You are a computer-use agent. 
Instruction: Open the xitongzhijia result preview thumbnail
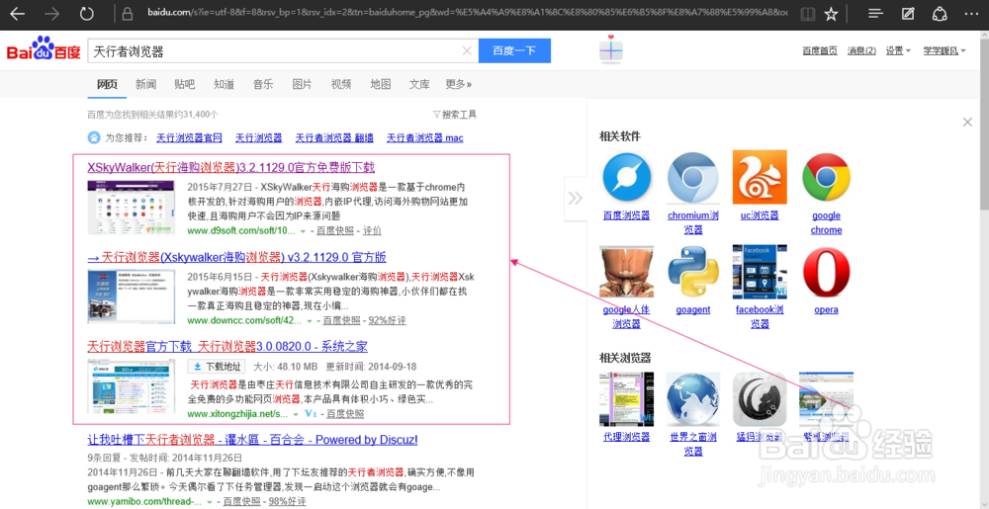(x=132, y=386)
